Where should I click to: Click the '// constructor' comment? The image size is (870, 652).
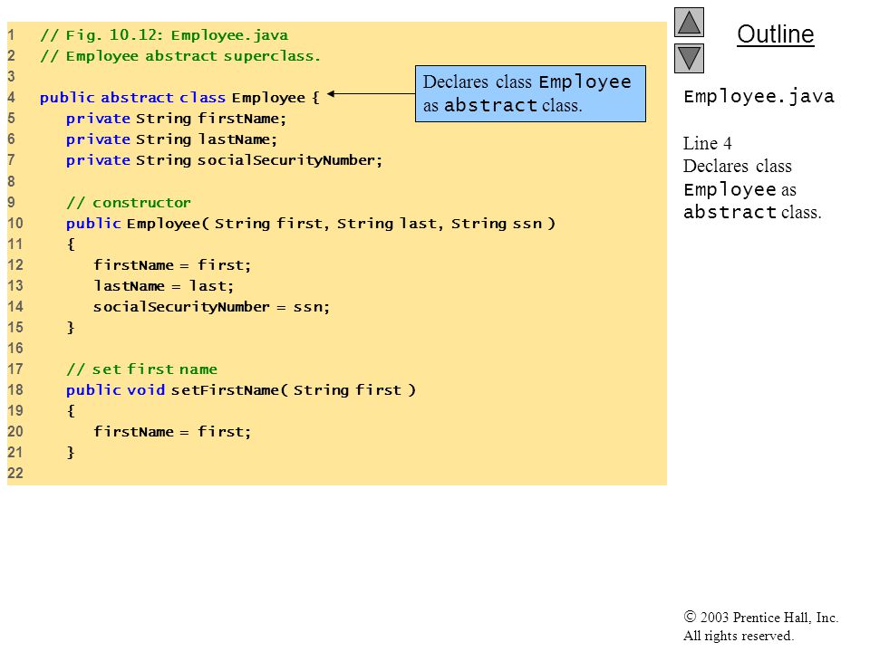[128, 203]
